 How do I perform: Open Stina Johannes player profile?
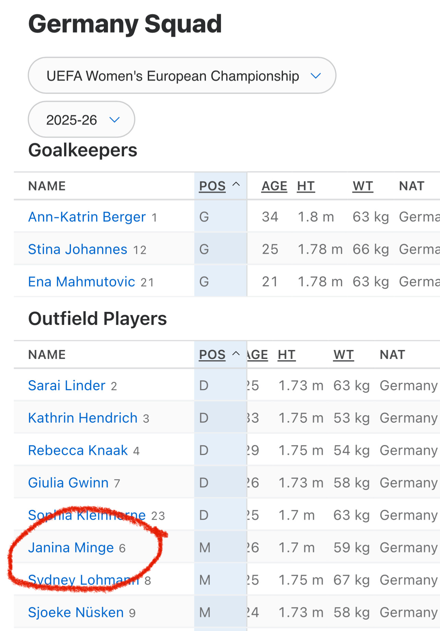click(78, 249)
